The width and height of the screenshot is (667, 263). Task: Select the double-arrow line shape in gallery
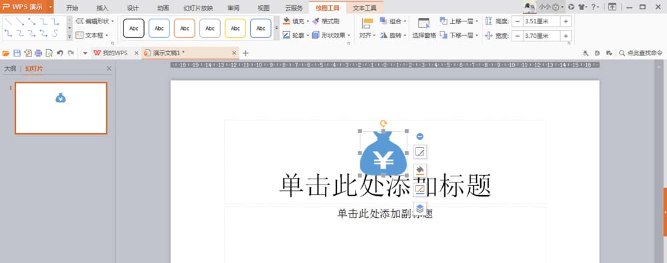(x=31, y=21)
